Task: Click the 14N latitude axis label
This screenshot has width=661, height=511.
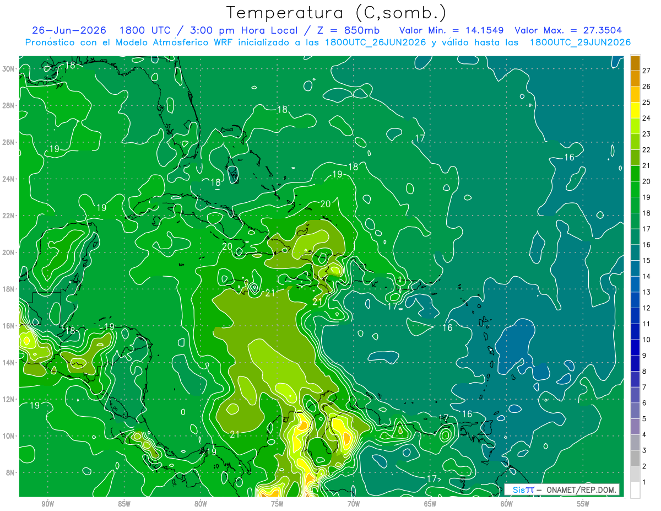Action: [8, 363]
